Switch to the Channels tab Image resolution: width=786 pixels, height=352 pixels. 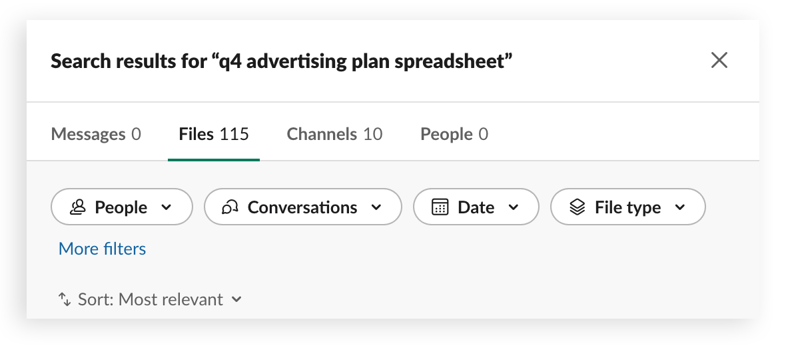(334, 134)
